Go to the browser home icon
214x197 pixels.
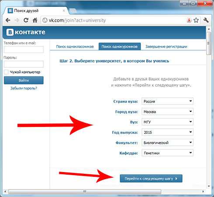pos(35,20)
